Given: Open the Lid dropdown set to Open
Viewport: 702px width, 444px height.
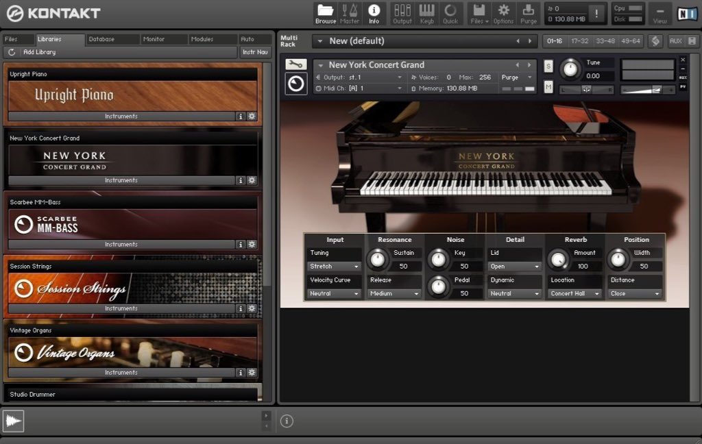Looking at the screenshot, I should click(515, 267).
